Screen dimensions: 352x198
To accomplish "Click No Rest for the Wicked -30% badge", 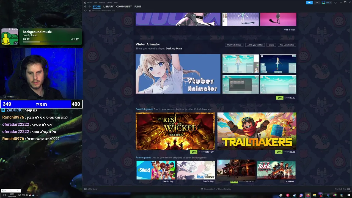I will pos(194,152).
